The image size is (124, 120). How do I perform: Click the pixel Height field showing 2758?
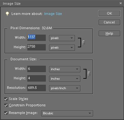[37, 47]
